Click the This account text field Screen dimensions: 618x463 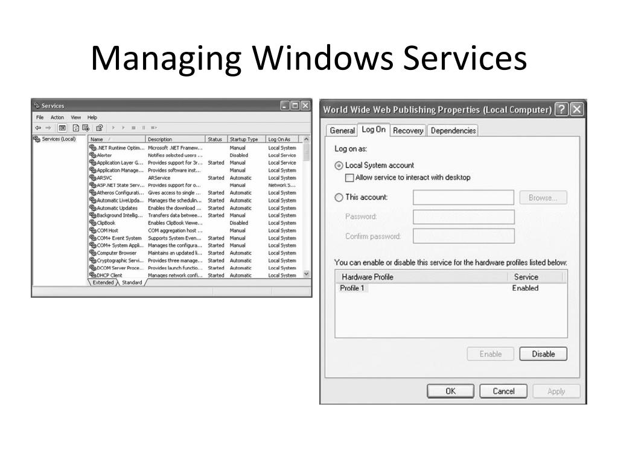463,198
